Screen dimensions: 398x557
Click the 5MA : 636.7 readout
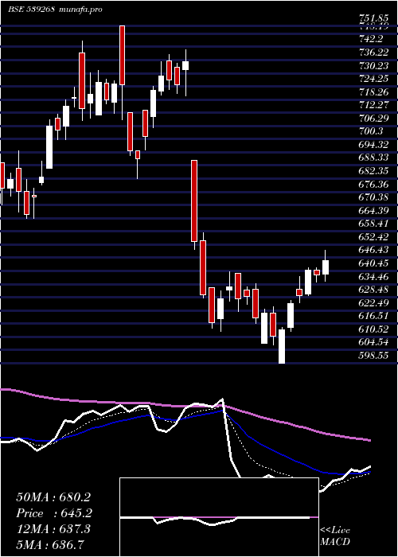coord(51,544)
